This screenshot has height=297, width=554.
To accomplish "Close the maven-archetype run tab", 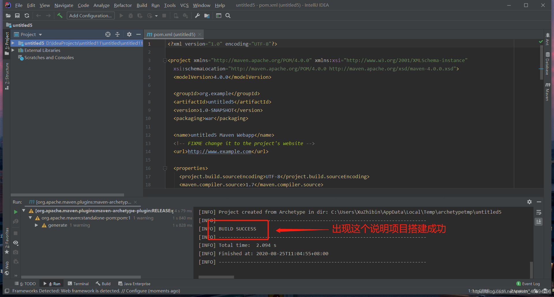I will [x=135, y=202].
